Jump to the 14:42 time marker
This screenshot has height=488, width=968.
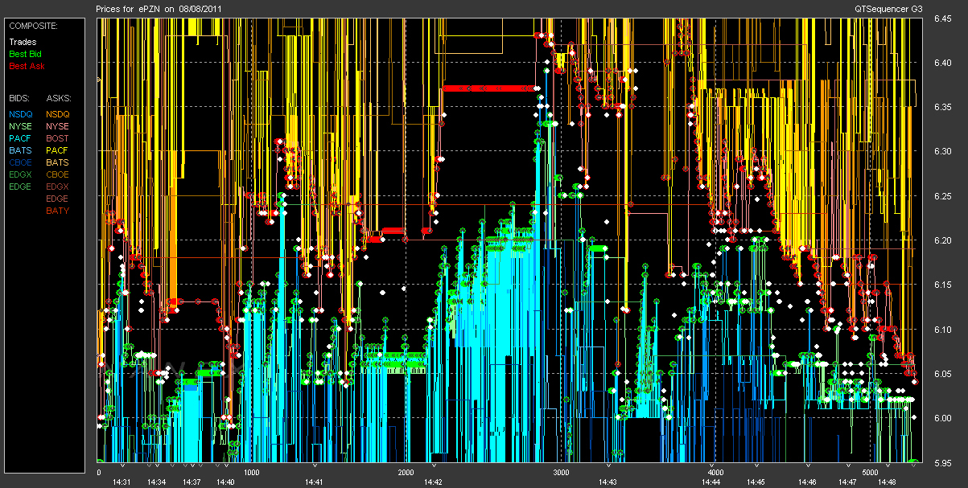coord(433,482)
